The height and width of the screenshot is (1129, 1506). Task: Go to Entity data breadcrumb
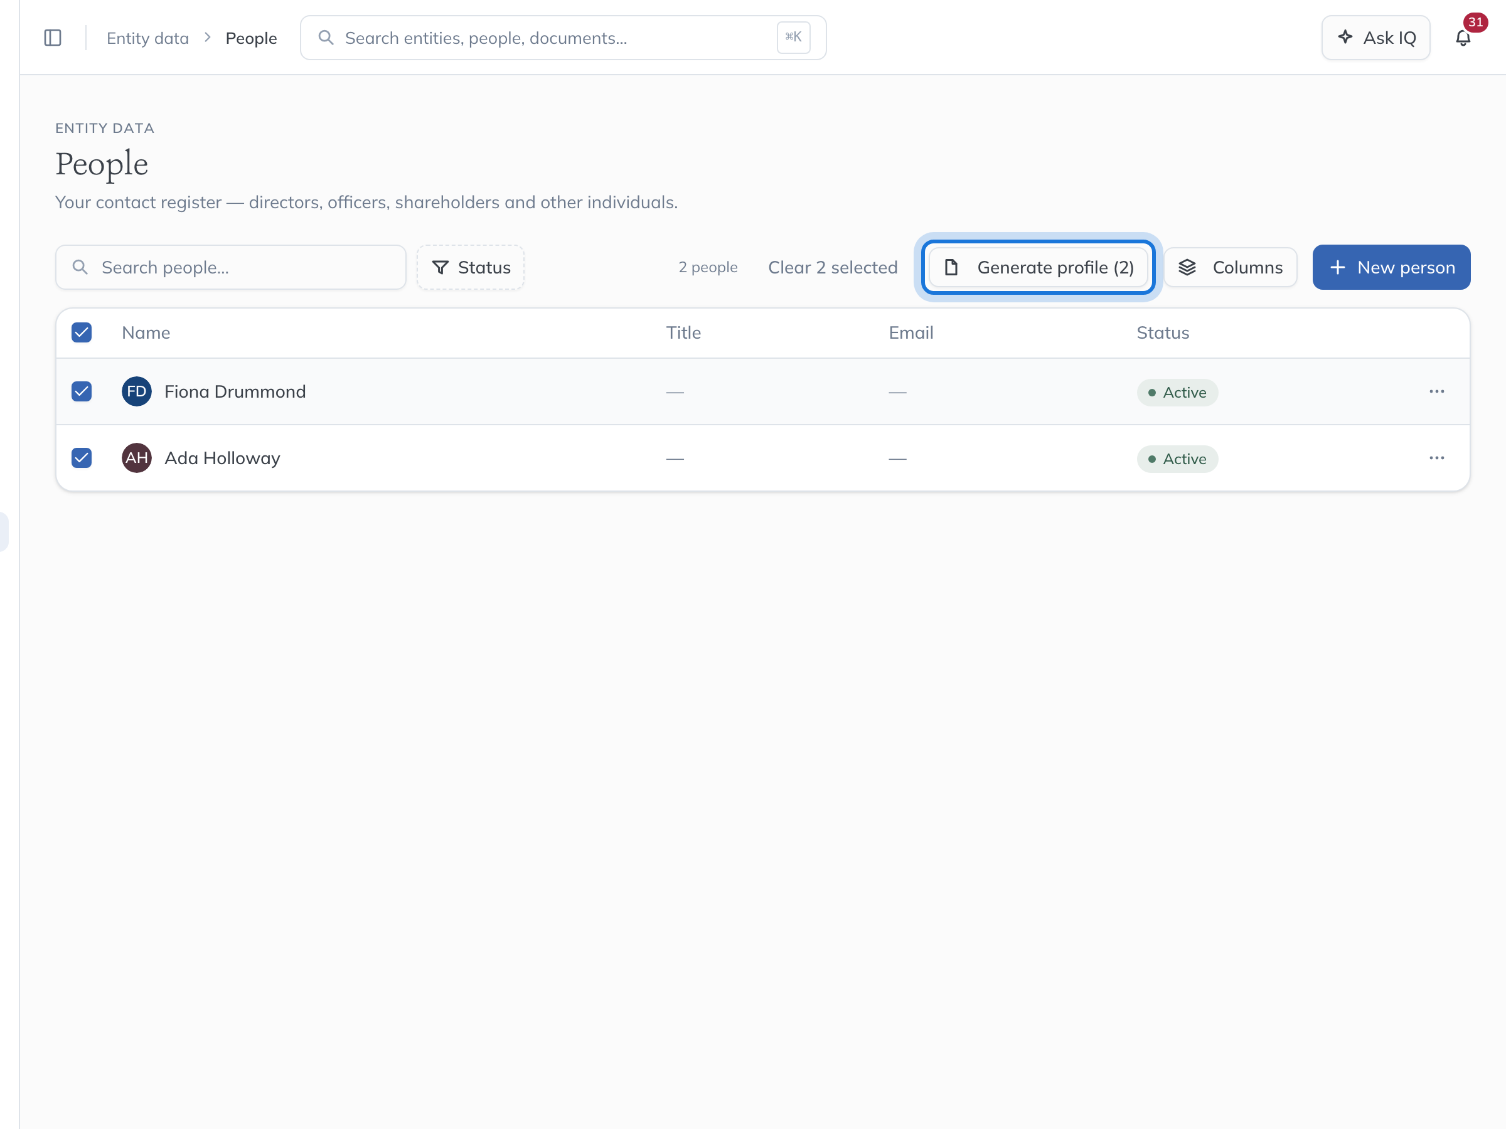[147, 38]
